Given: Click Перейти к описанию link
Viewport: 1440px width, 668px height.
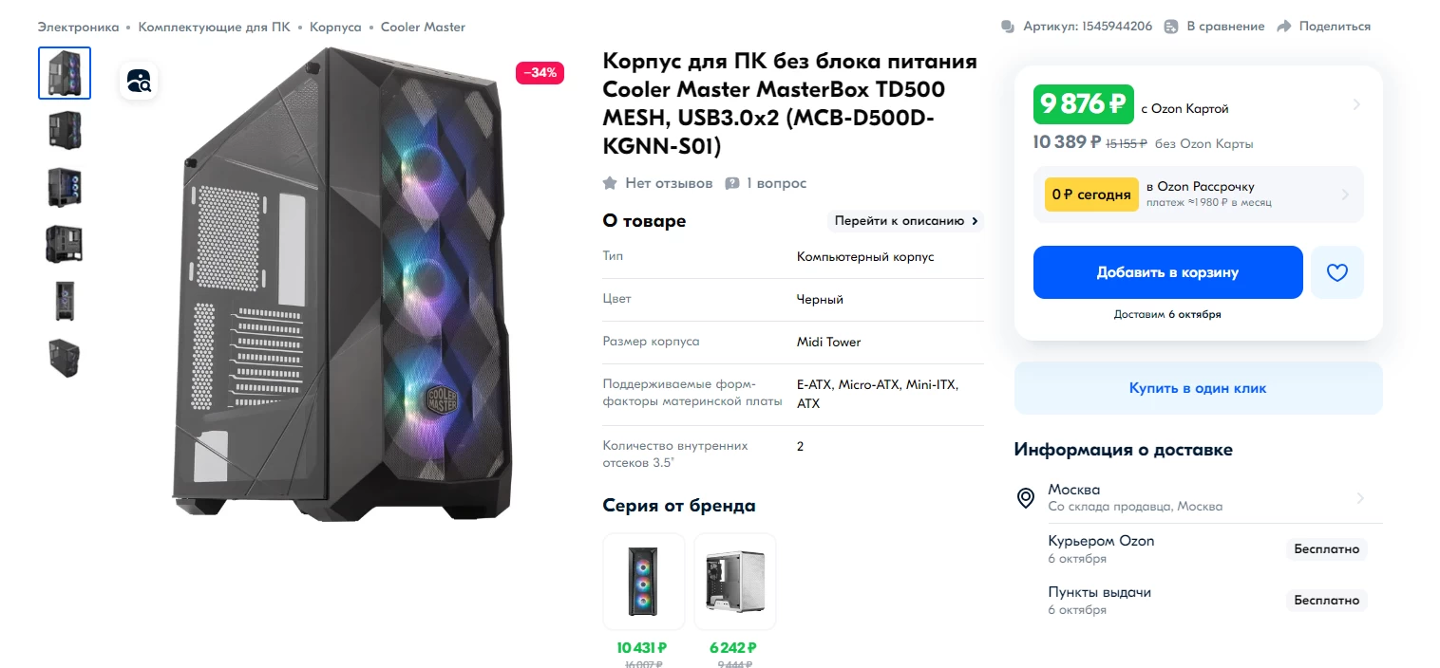Looking at the screenshot, I should (x=905, y=221).
